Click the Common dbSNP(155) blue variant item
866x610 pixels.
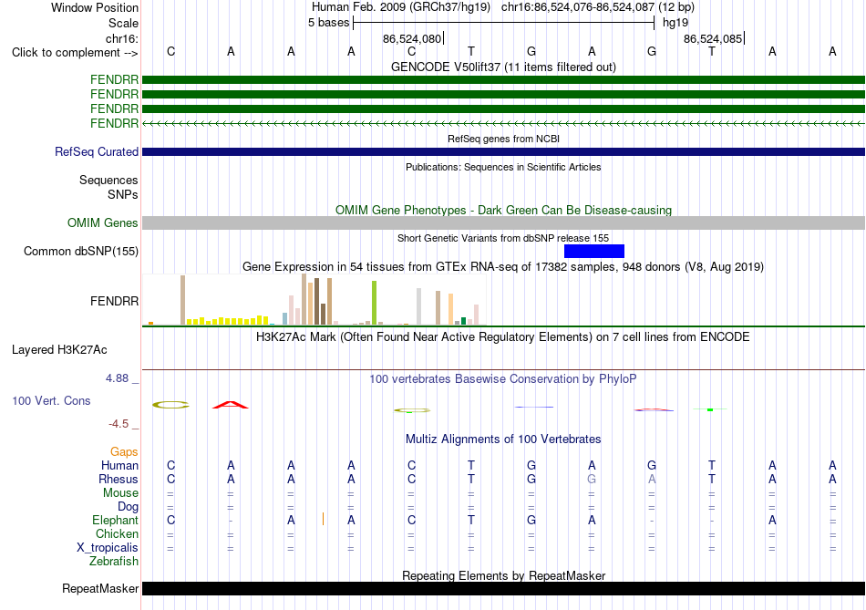[x=594, y=252]
